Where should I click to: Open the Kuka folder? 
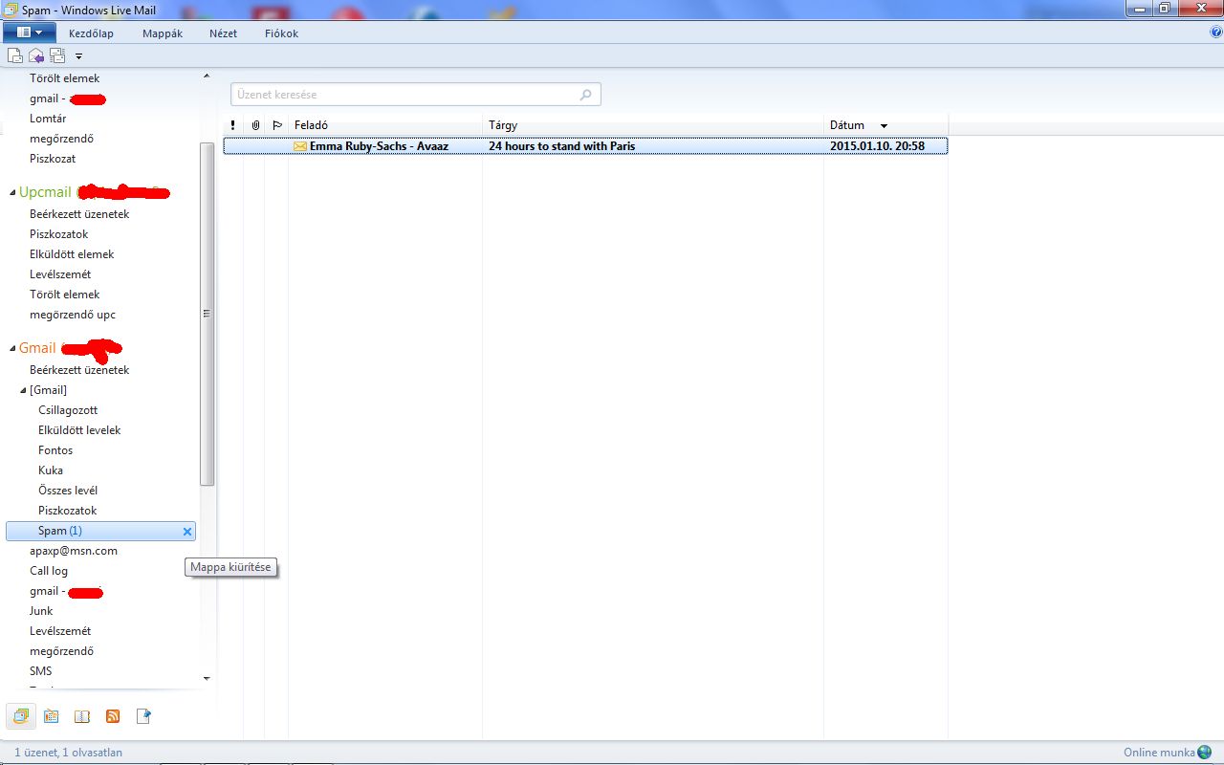tap(51, 470)
